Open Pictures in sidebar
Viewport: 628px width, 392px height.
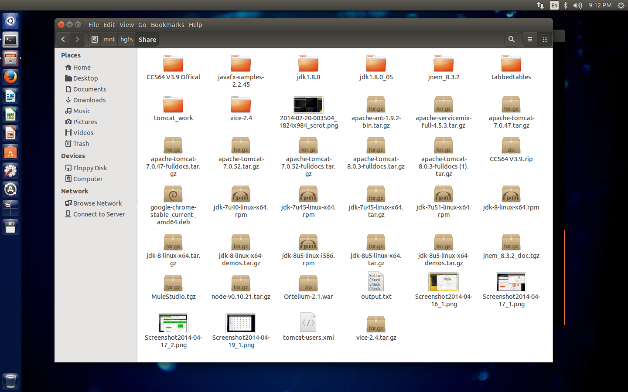tap(81, 122)
